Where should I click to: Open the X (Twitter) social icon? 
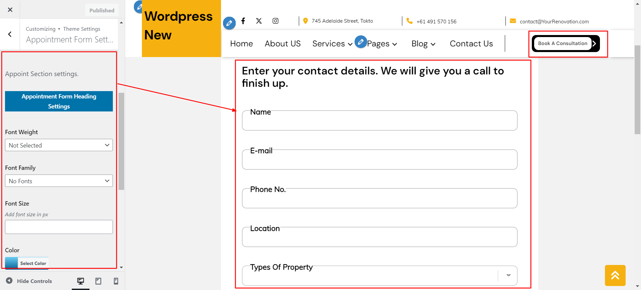tap(259, 21)
